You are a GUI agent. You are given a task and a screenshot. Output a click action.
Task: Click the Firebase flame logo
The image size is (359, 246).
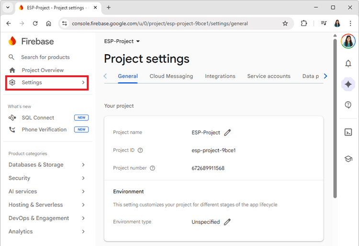point(12,41)
